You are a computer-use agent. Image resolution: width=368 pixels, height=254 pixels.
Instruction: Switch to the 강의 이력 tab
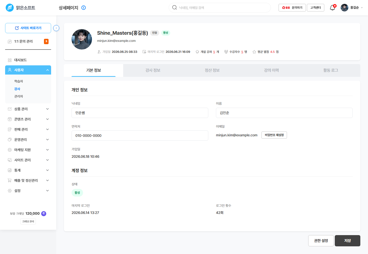pyautogui.click(x=271, y=70)
